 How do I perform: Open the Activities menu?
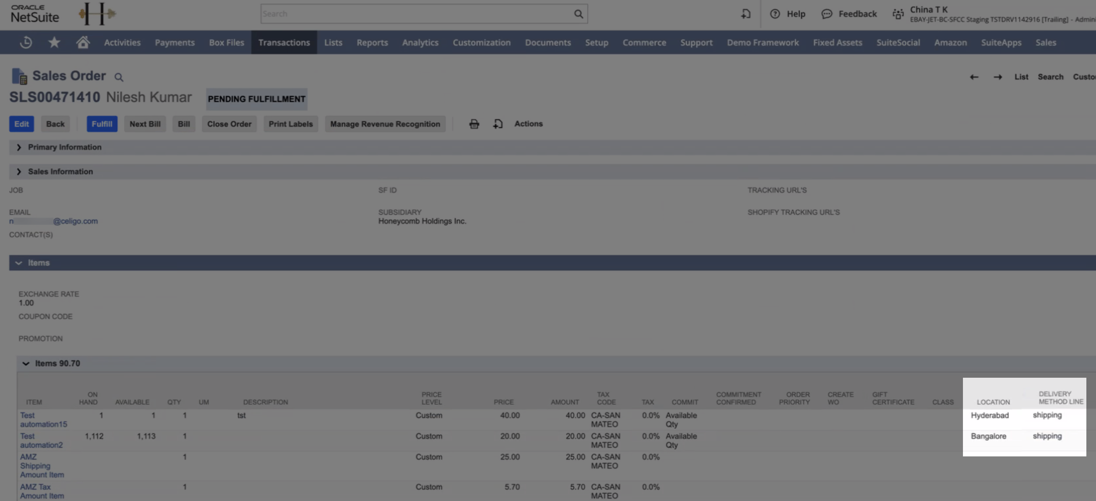click(x=122, y=42)
